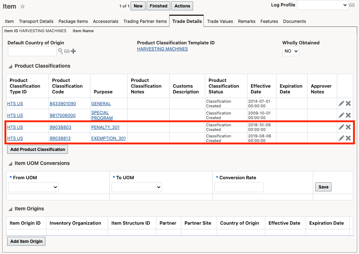Image resolution: width=359 pixels, height=254 pixels.
Task: Select effective date 2018-10-09 00:00:00 cell
Action: click(x=261, y=127)
